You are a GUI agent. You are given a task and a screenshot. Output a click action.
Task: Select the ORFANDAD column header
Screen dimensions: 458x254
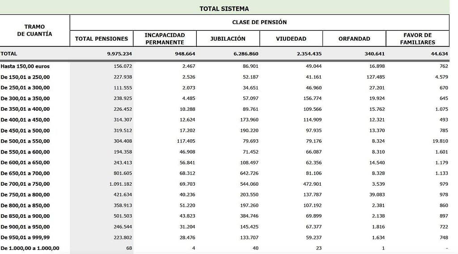(354, 39)
